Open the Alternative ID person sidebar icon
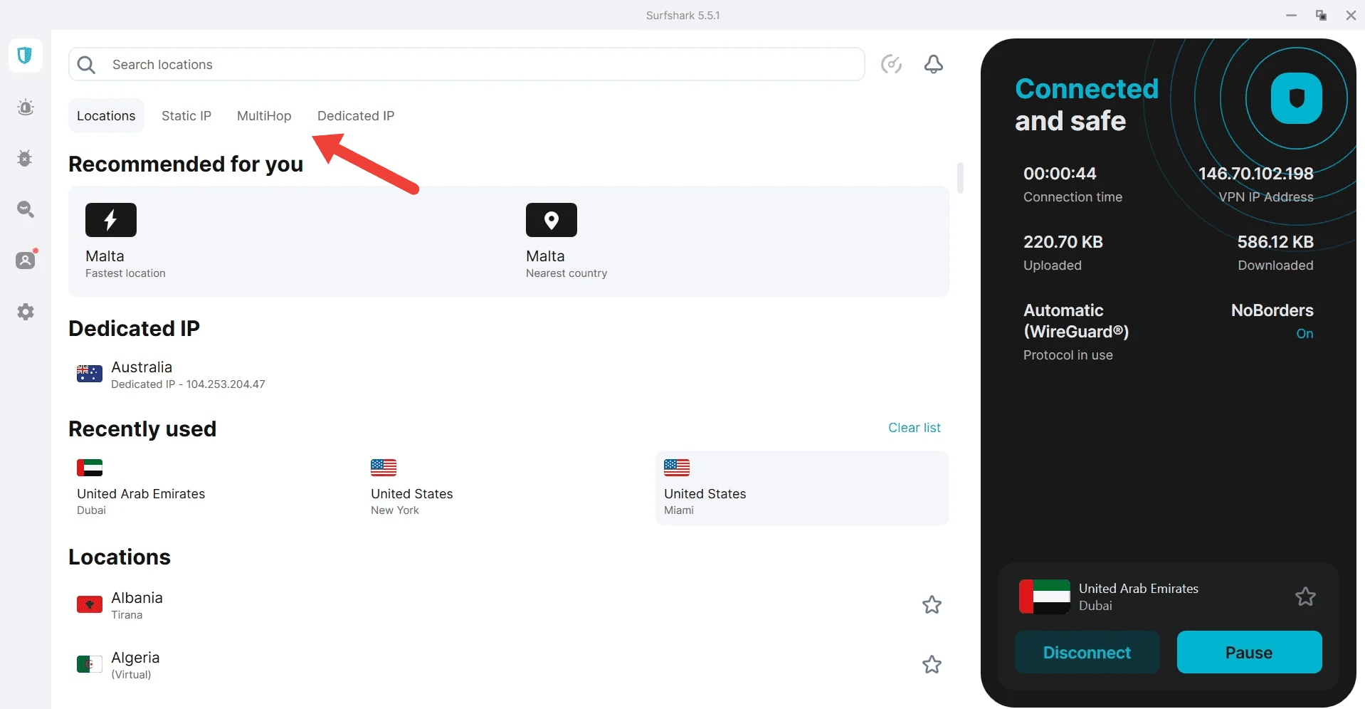Image resolution: width=1365 pixels, height=709 pixels. [26, 260]
